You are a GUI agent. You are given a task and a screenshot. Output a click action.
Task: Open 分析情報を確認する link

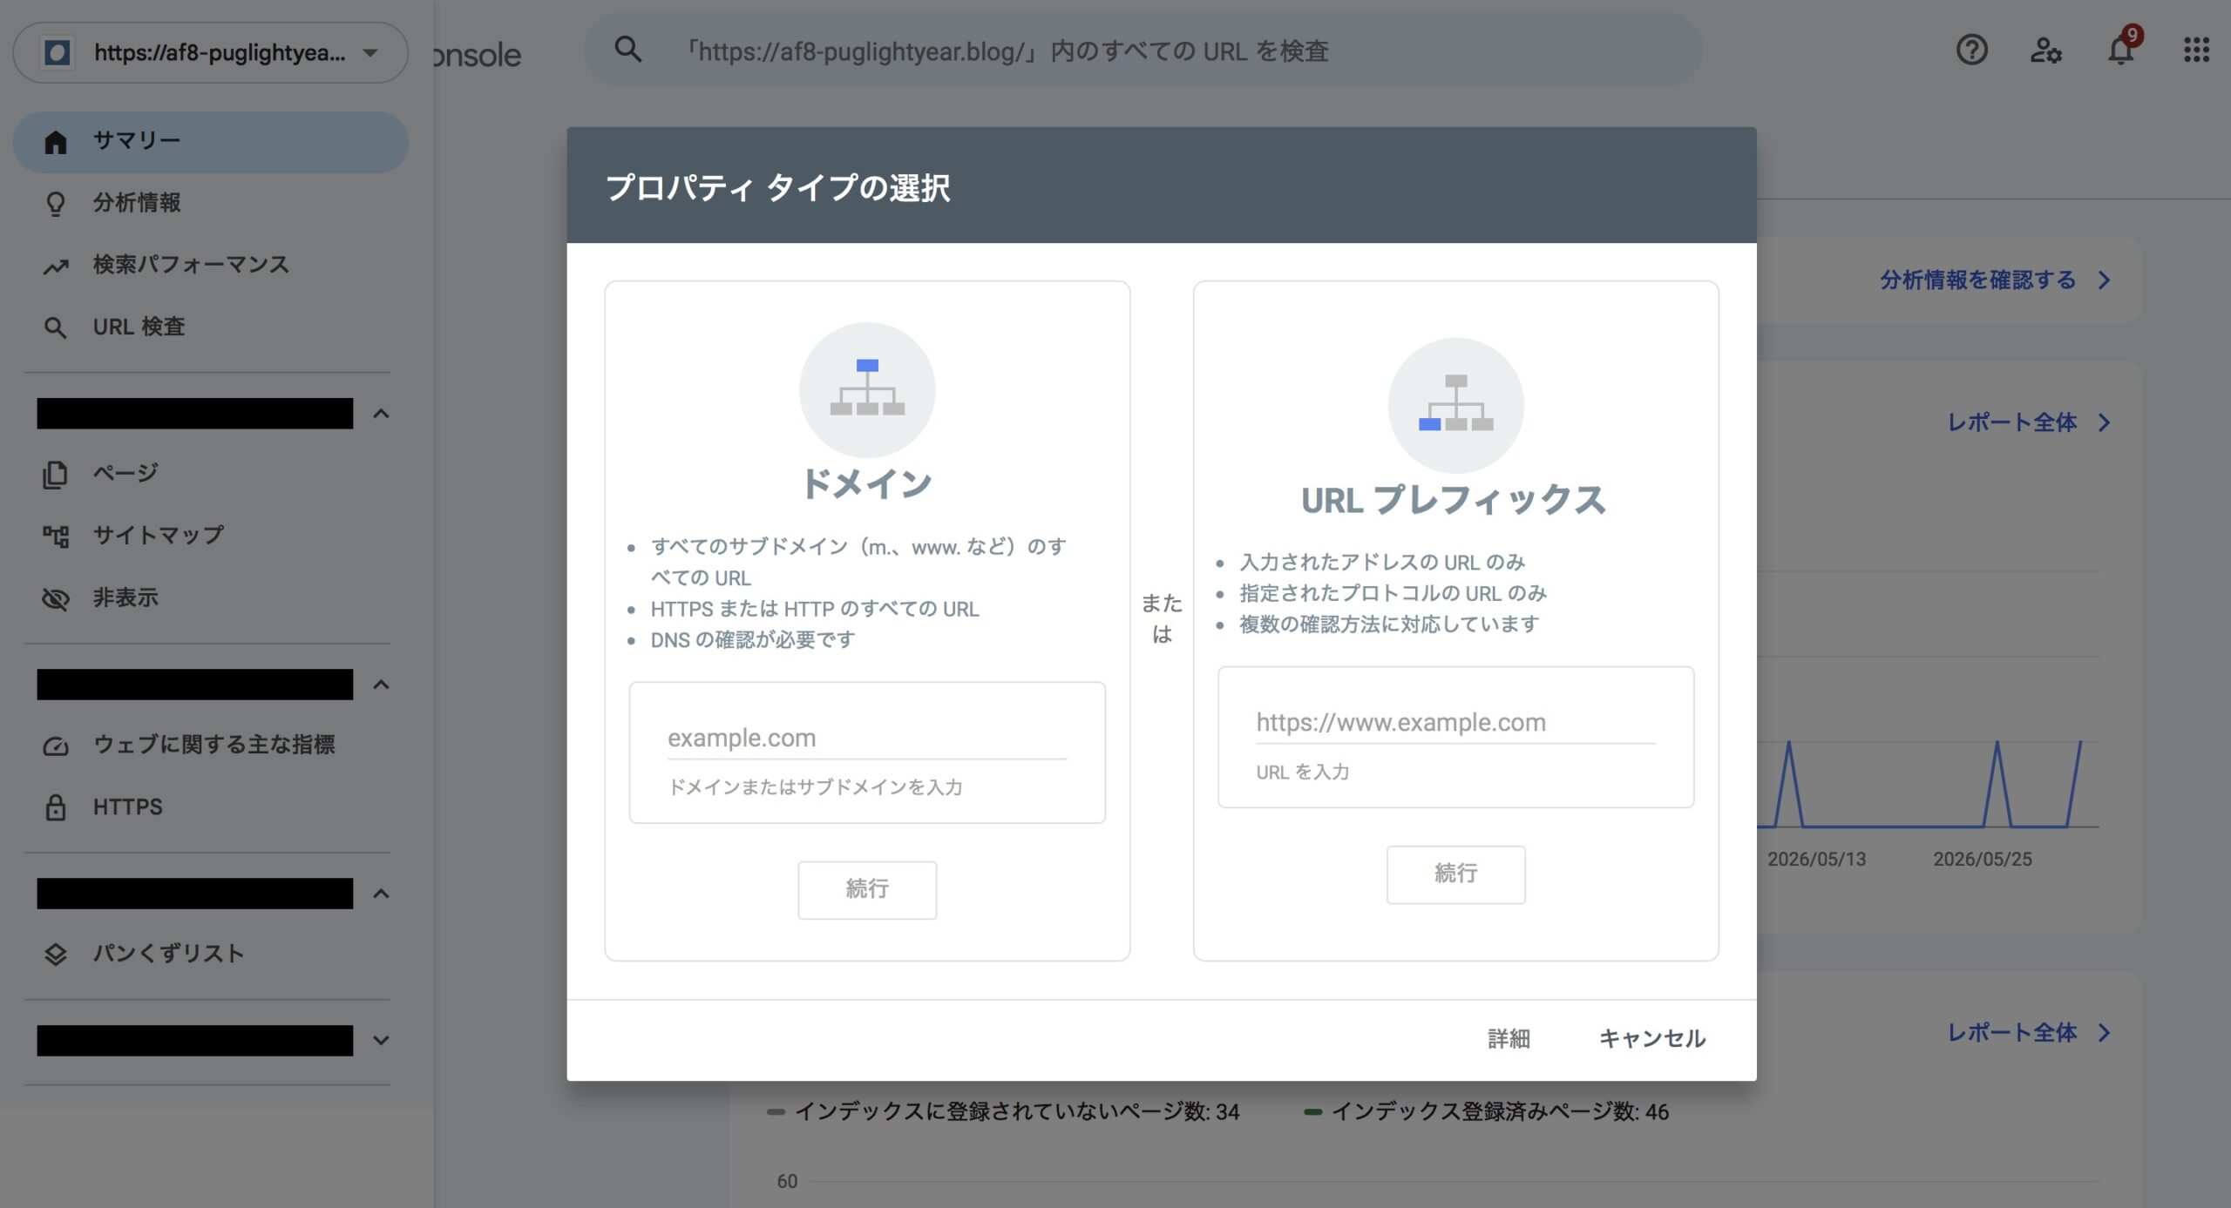1995,280
